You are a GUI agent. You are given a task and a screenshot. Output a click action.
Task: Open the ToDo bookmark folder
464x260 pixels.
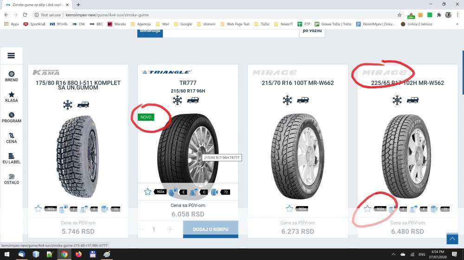pos(262,24)
